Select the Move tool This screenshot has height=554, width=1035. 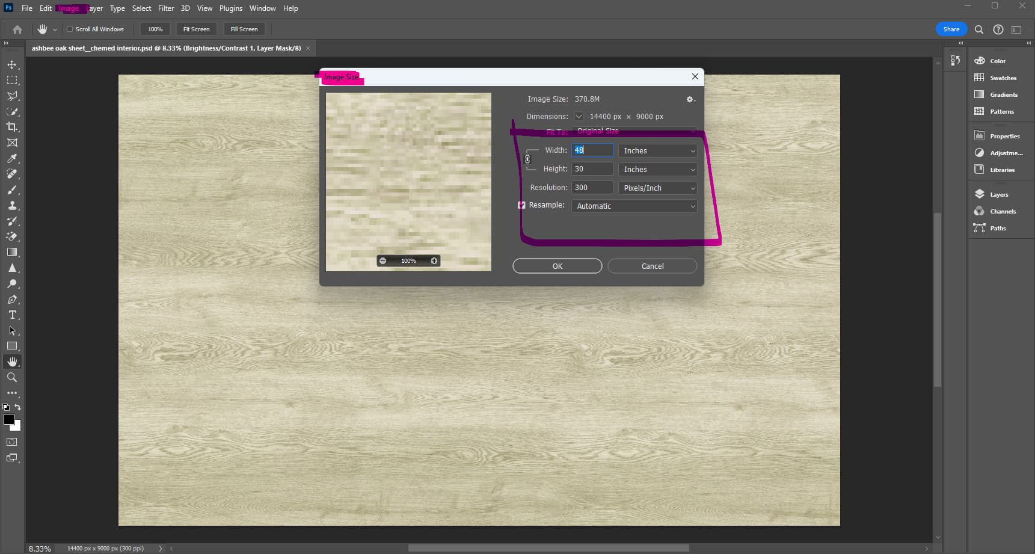pos(12,64)
